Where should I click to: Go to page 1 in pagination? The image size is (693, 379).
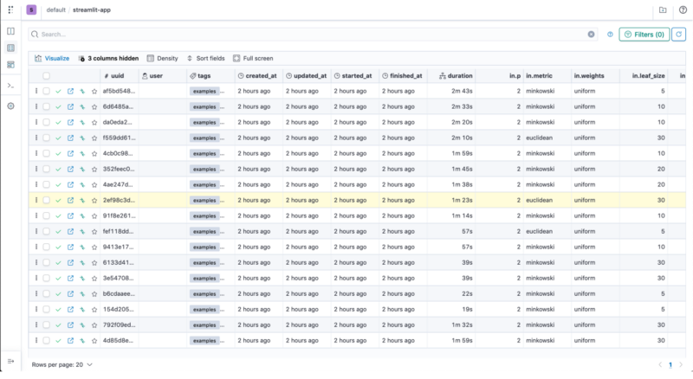click(x=670, y=365)
